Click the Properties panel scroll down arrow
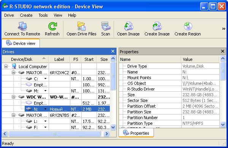The image size is (228, 148). [223, 124]
